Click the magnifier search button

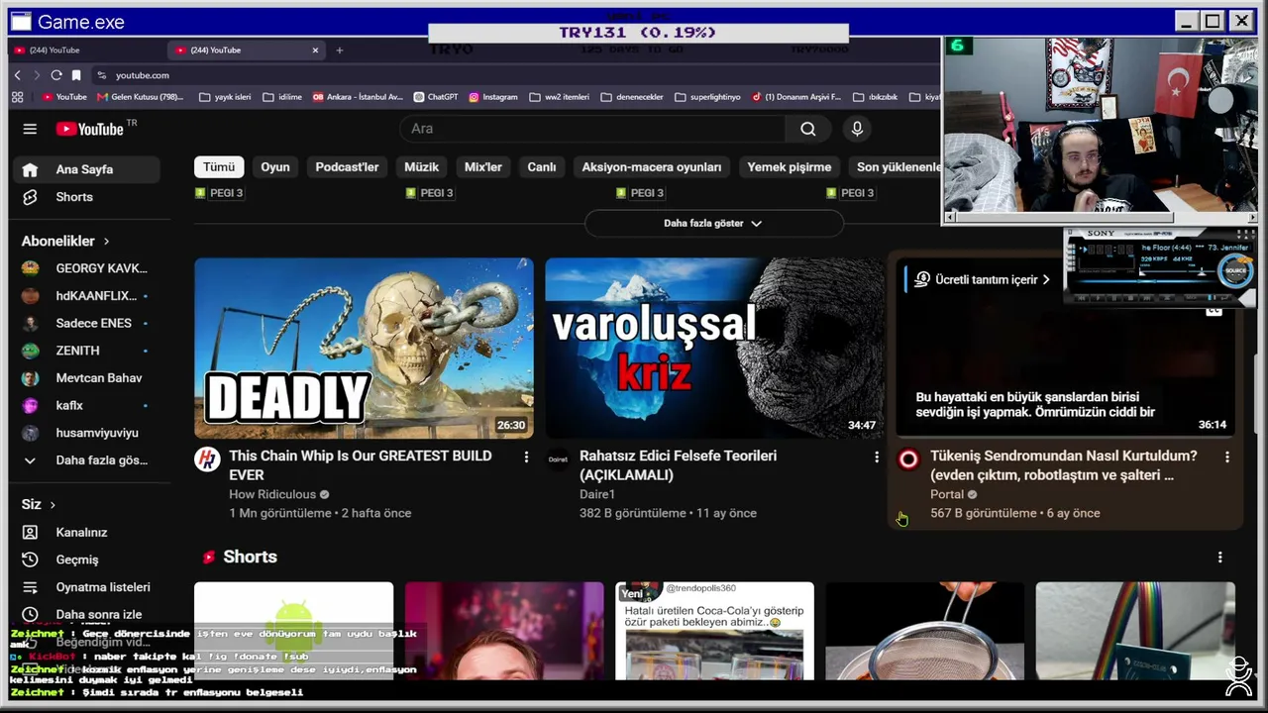tap(808, 129)
